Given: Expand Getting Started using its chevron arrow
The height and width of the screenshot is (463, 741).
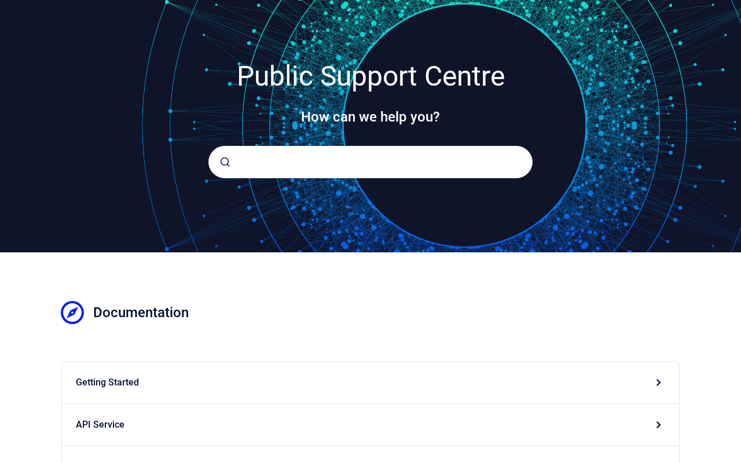Looking at the screenshot, I should point(658,383).
